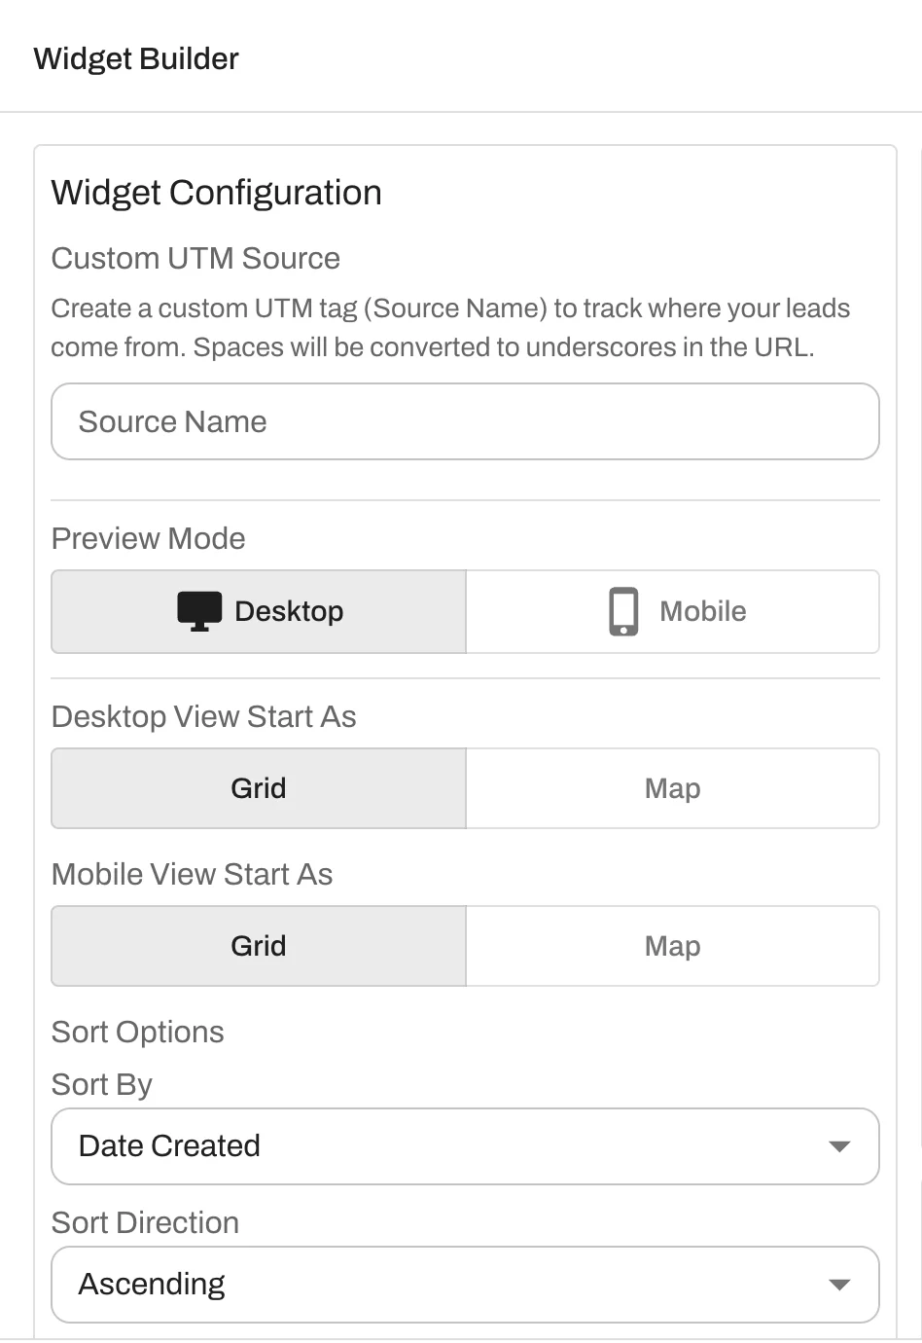Screen dimensions: 922x1343
Task: Set Desktop View to start as Grid
Action: 259,788
